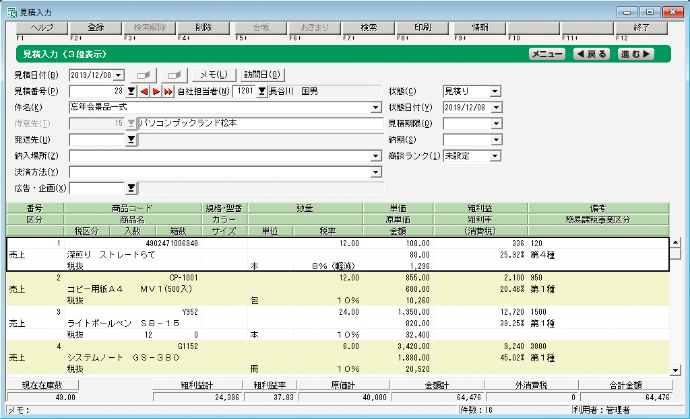Click the 簡易課税事業区分 column header
This screenshot has height=419, width=690.
pos(598,220)
